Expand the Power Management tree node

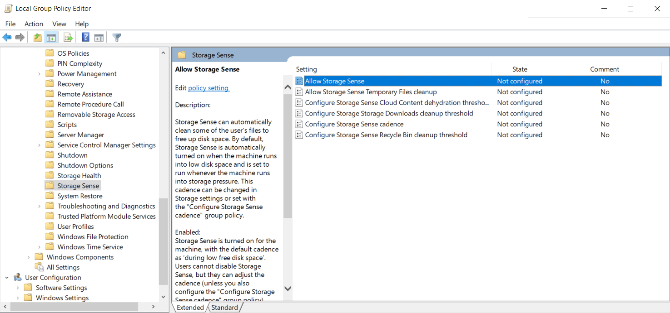tap(39, 73)
